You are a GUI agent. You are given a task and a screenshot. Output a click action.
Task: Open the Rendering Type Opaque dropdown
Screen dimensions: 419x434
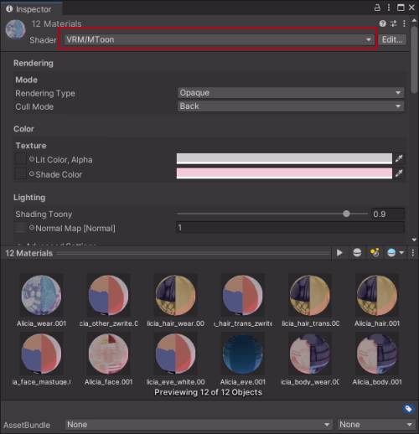[291, 93]
